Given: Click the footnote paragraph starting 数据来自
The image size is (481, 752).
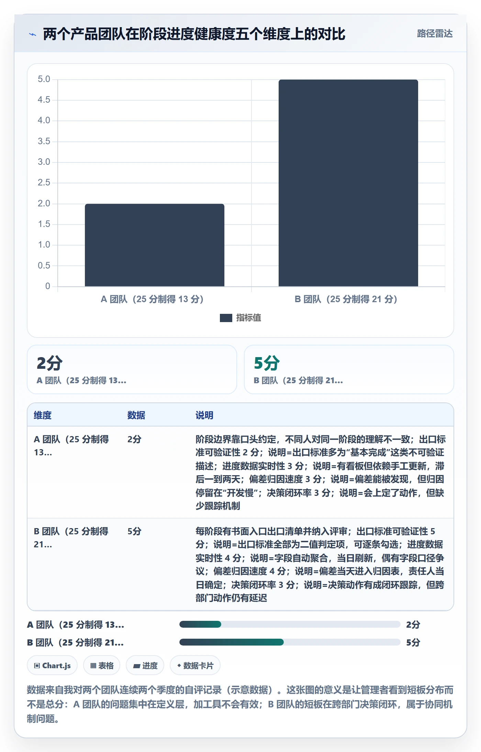Looking at the screenshot, I should [x=240, y=704].
